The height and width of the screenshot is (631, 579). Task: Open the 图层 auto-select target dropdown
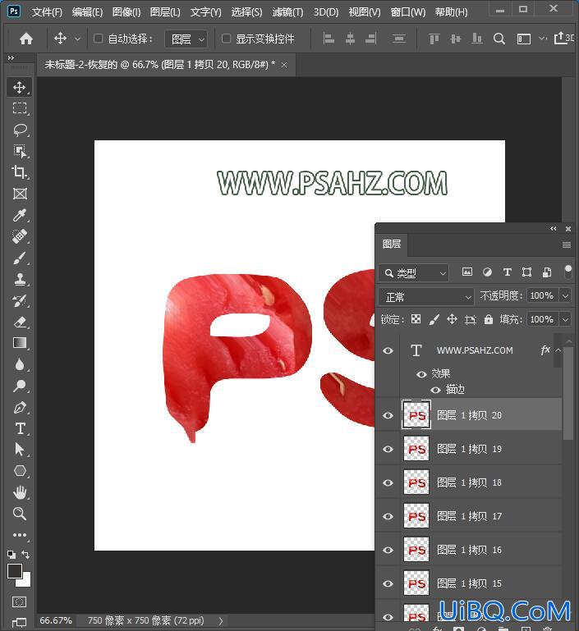coord(186,39)
